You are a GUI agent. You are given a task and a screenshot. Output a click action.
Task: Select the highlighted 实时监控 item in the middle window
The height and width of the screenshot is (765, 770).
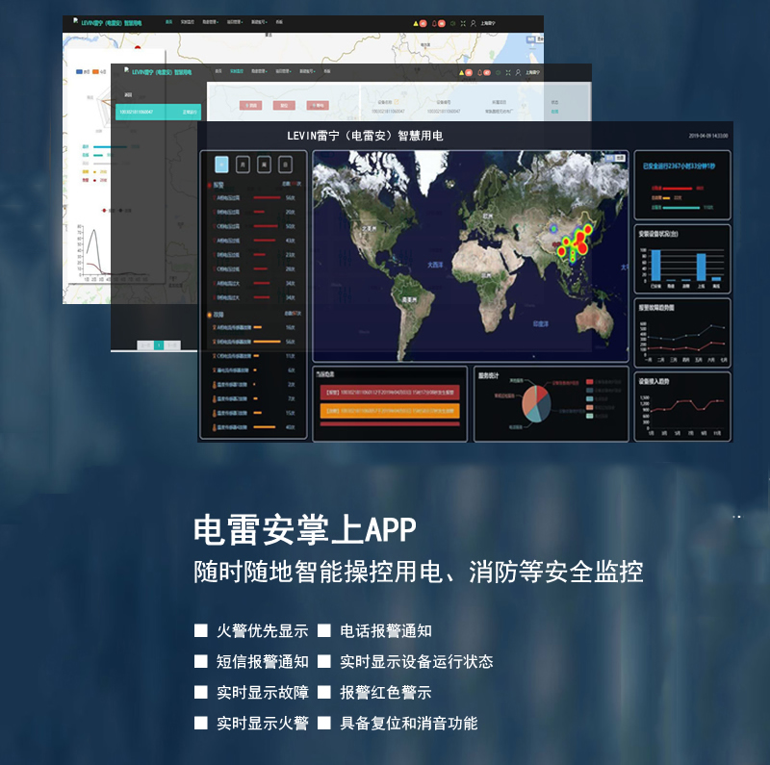(237, 71)
